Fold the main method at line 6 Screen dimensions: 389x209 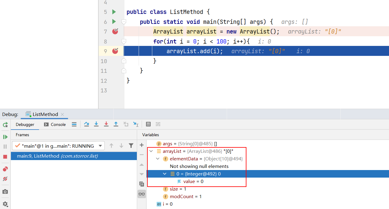pyautogui.click(x=124, y=22)
